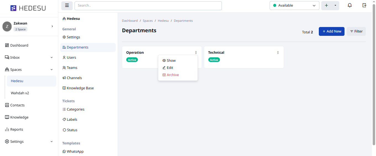Open the plus quick-add dropdown arrow

pyautogui.click(x=335, y=6)
